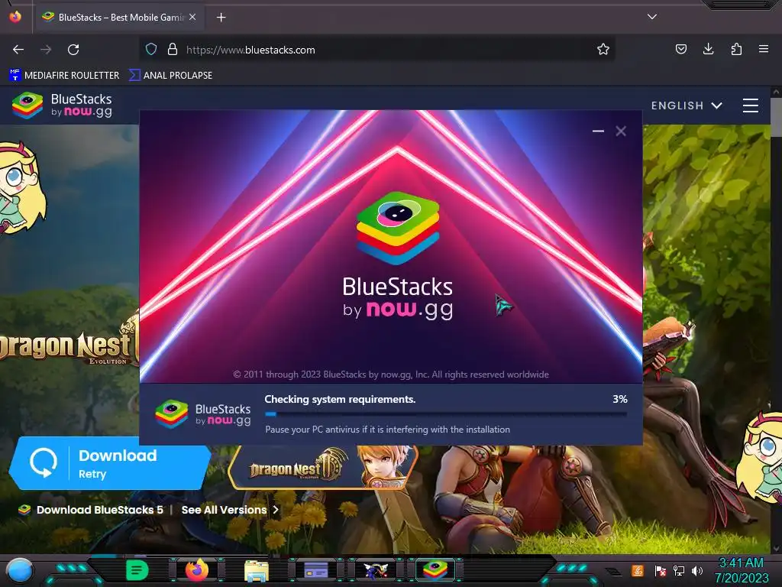Viewport: 782px width, 587px height.
Task: Open the MEDIAFIRE ROULETTER bookmark
Action: point(65,76)
